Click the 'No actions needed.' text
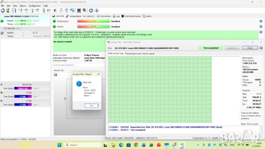 coord(63,41)
